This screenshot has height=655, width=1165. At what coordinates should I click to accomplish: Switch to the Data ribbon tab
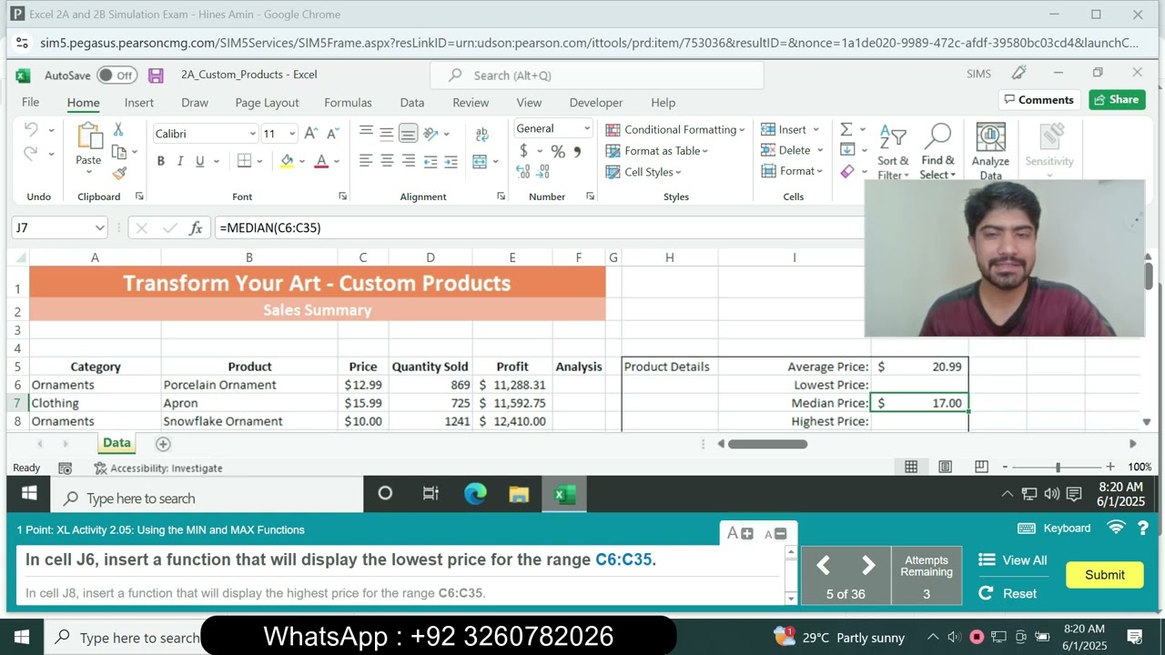[412, 103]
